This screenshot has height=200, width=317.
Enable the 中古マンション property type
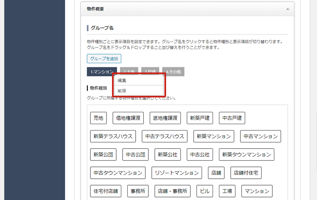(260, 136)
